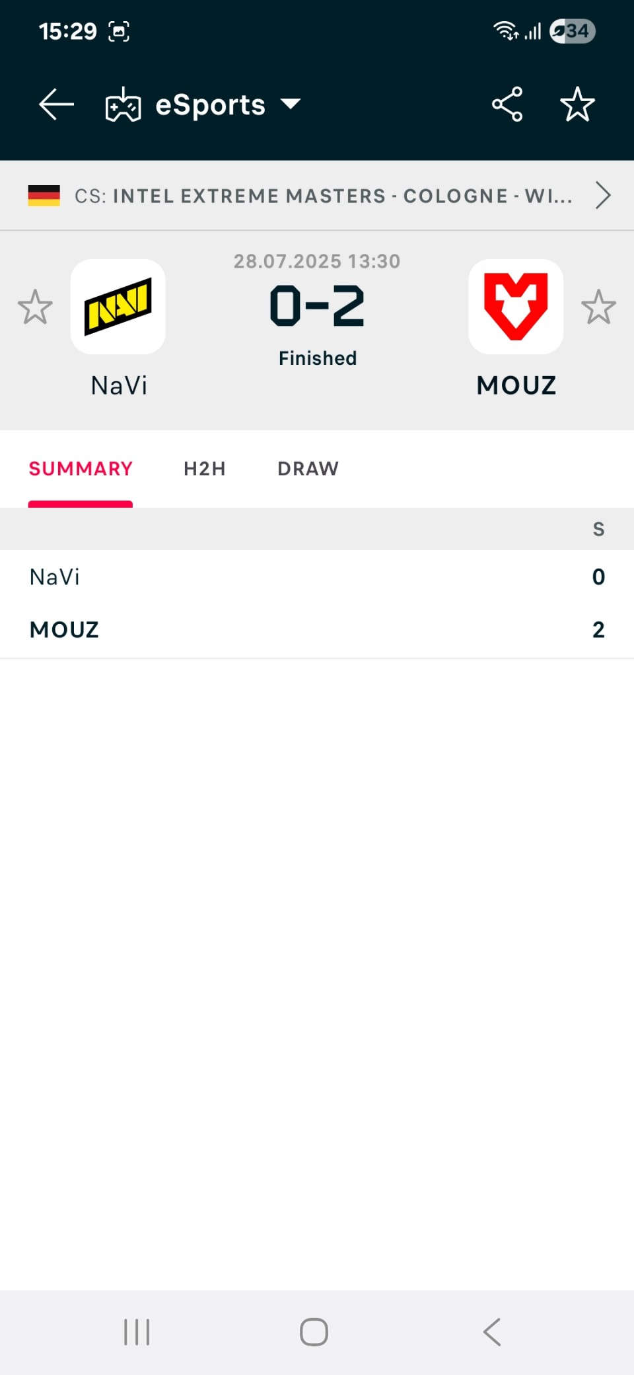Toggle favorite star for NaVi
The image size is (634, 1375).
(x=35, y=307)
